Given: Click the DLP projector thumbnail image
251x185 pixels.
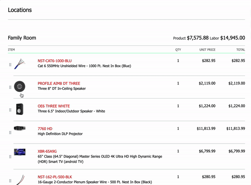Looking at the screenshot, I should pyautogui.click(x=20, y=128).
